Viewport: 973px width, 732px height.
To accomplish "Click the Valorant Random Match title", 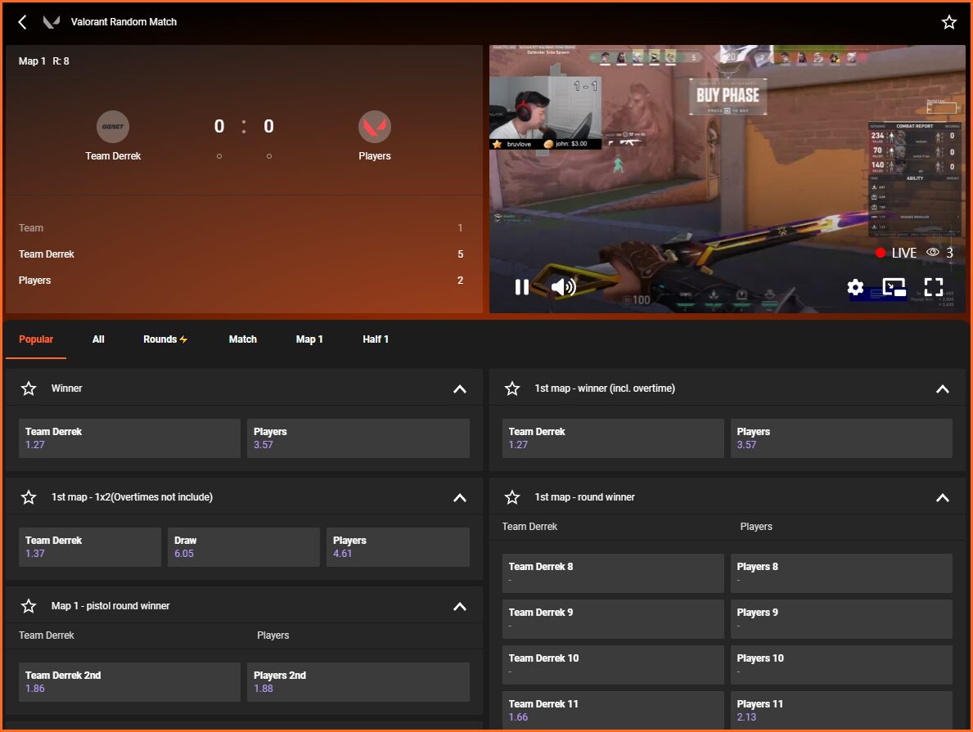I will point(124,22).
